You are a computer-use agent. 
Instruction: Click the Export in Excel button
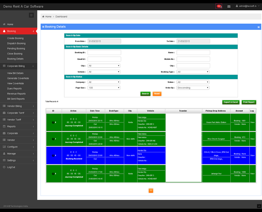pyautogui.click(x=231, y=102)
